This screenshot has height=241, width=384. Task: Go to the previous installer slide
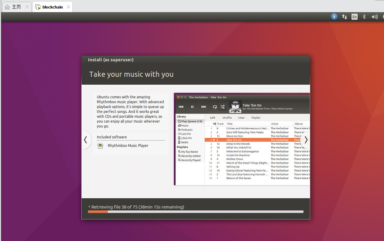(x=86, y=140)
